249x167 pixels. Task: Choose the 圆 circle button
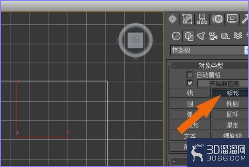[190, 104]
